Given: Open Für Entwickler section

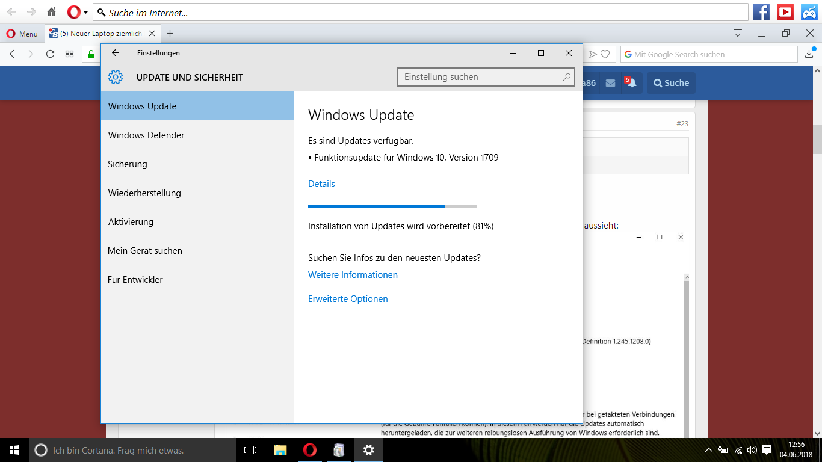Looking at the screenshot, I should click(x=197, y=279).
